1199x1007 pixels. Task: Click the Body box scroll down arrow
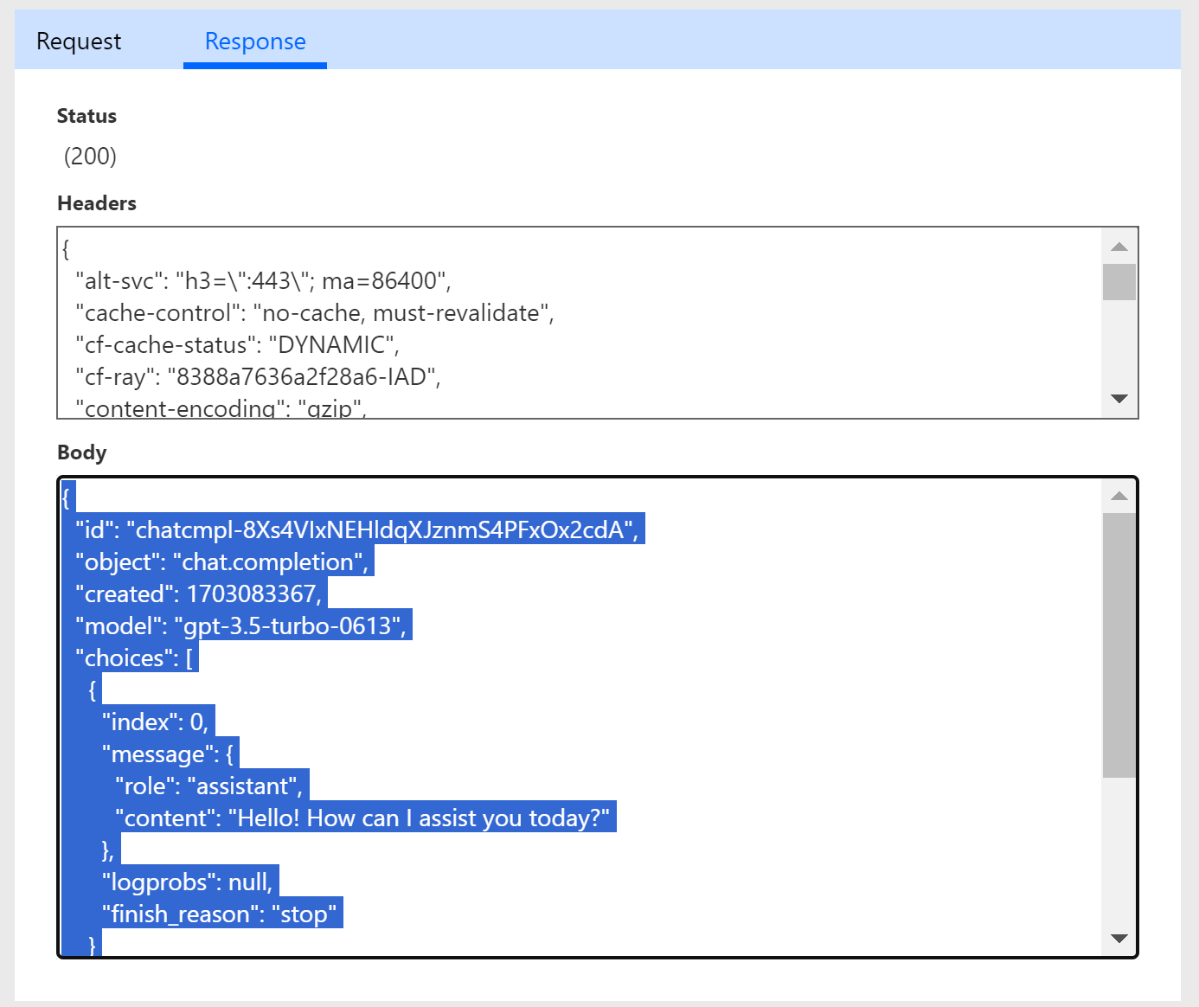tap(1119, 939)
